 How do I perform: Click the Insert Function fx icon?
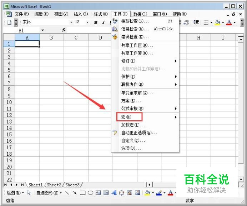pos(64,30)
